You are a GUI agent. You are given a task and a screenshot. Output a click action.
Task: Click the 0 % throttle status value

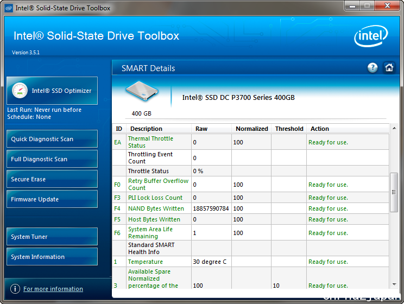coord(198,171)
